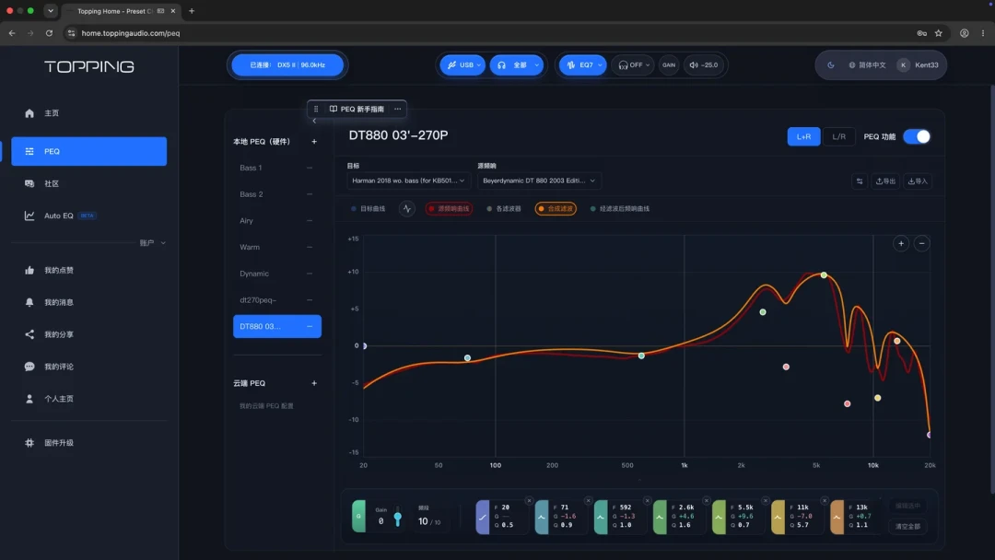
Task: Select L/R separate channel mode
Action: click(x=839, y=136)
